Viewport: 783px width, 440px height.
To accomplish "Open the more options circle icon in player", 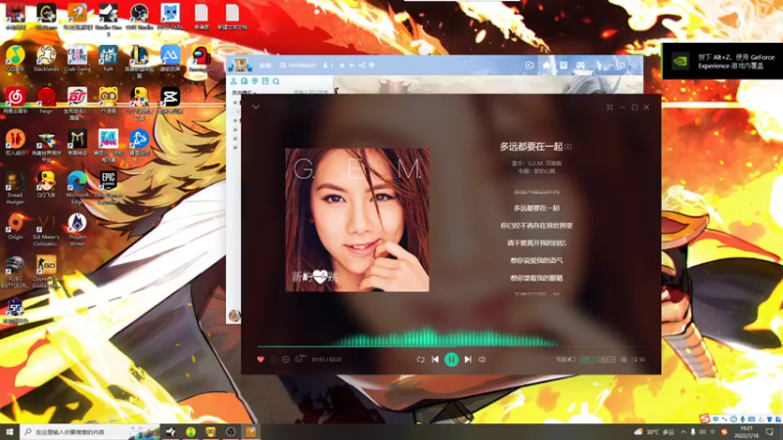I will [x=286, y=359].
